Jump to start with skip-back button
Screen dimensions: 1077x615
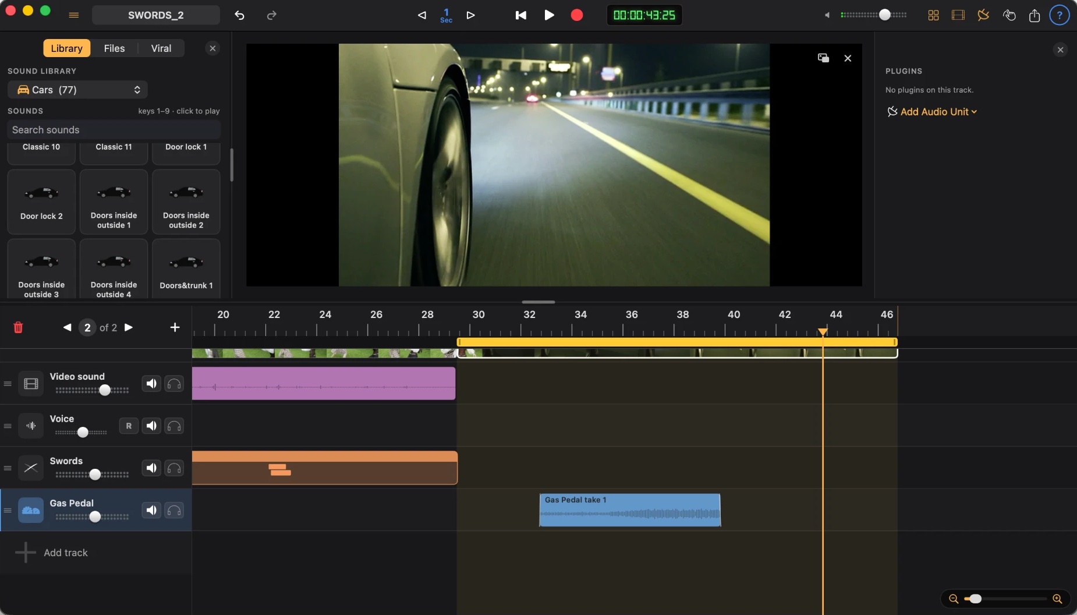[521, 15]
